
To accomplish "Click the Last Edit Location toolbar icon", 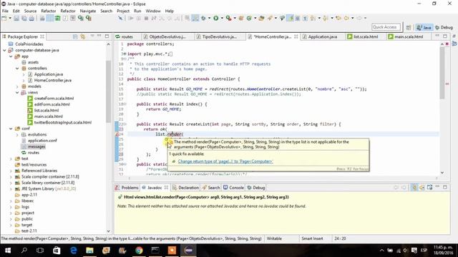I will [338, 18].
